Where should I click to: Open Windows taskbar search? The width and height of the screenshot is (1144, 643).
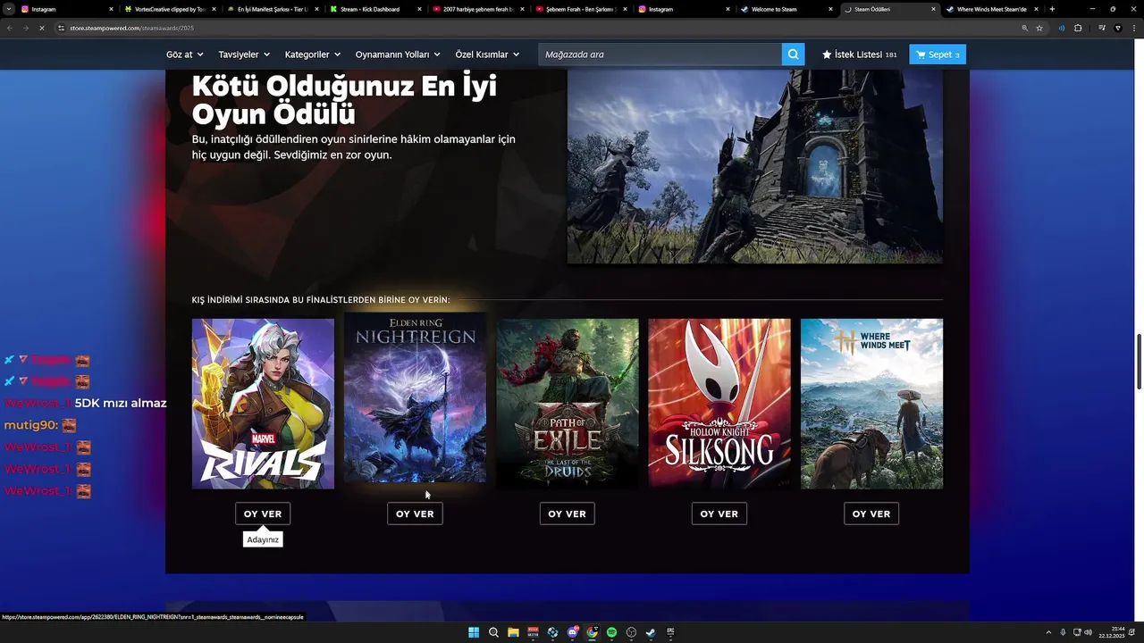(x=493, y=632)
